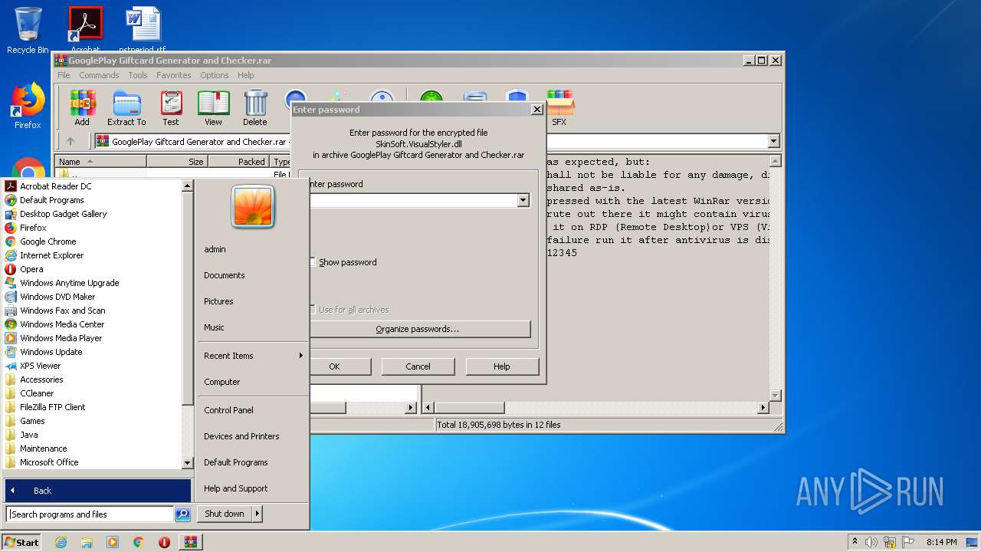Click the archive comment vertical scrollbar
The height and width of the screenshot is (552, 981).
pyautogui.click(x=775, y=279)
